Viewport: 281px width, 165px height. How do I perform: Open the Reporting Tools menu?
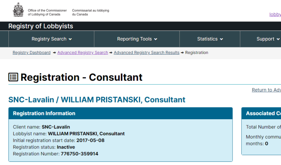click(137, 39)
